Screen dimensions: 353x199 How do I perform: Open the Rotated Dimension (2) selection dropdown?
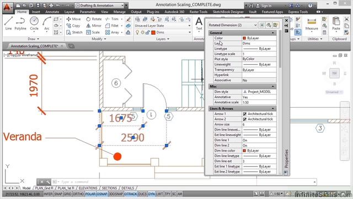click(x=233, y=25)
